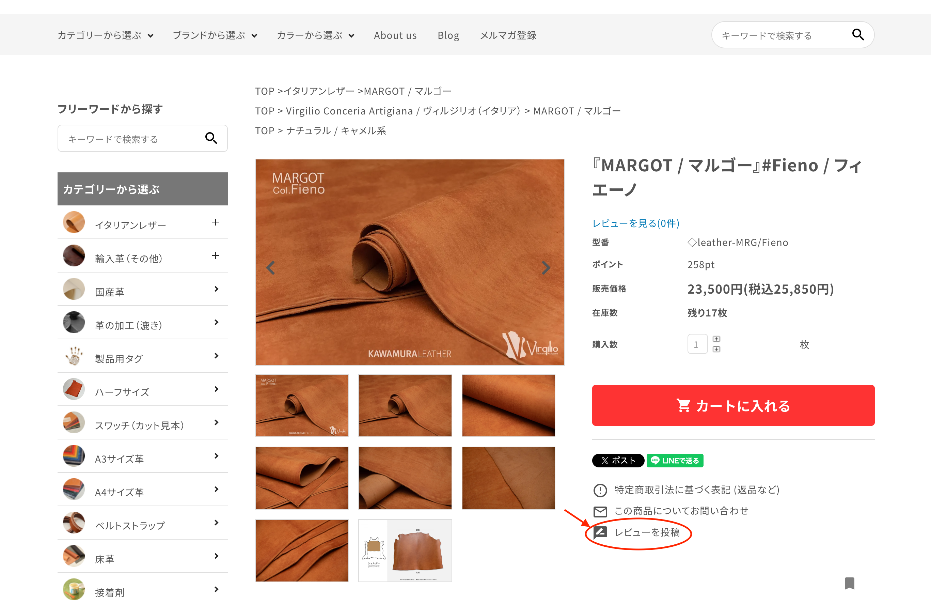Viewport: 931px width, 605px height.
Task: Click the ベルトストラップ category round icon
Action: click(x=74, y=523)
